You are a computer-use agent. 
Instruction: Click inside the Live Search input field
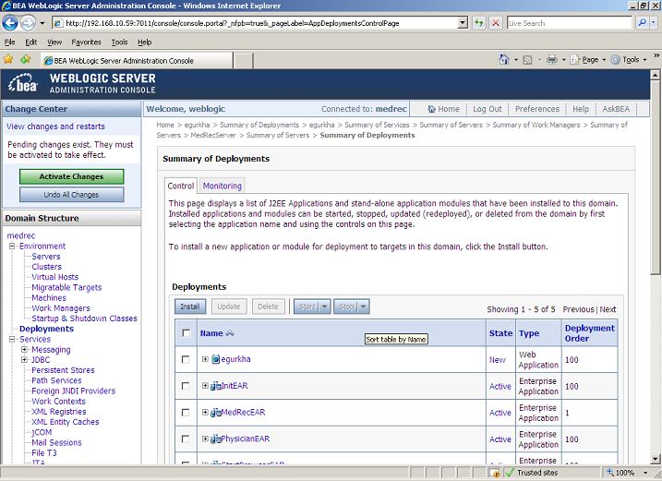pos(569,23)
